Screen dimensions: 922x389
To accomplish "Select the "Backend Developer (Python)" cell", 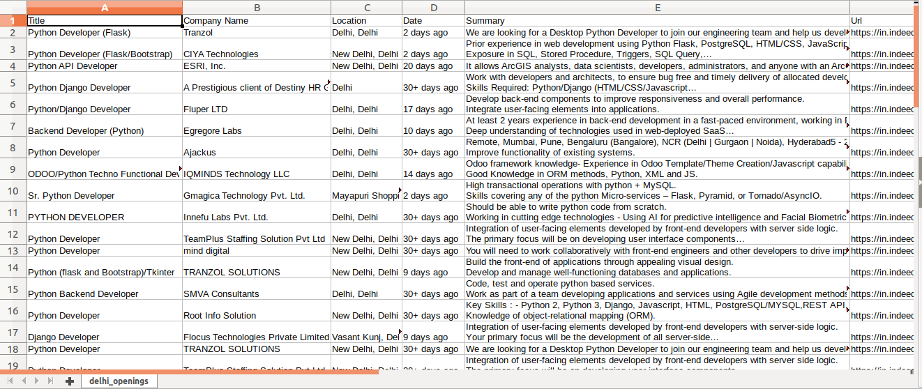I will point(105,125).
